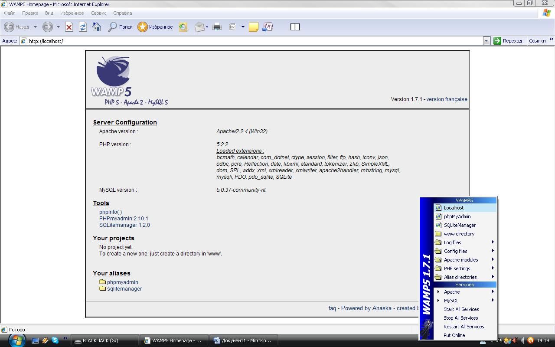Click www directory folder icon
The image size is (555, 347).
(x=438, y=234)
